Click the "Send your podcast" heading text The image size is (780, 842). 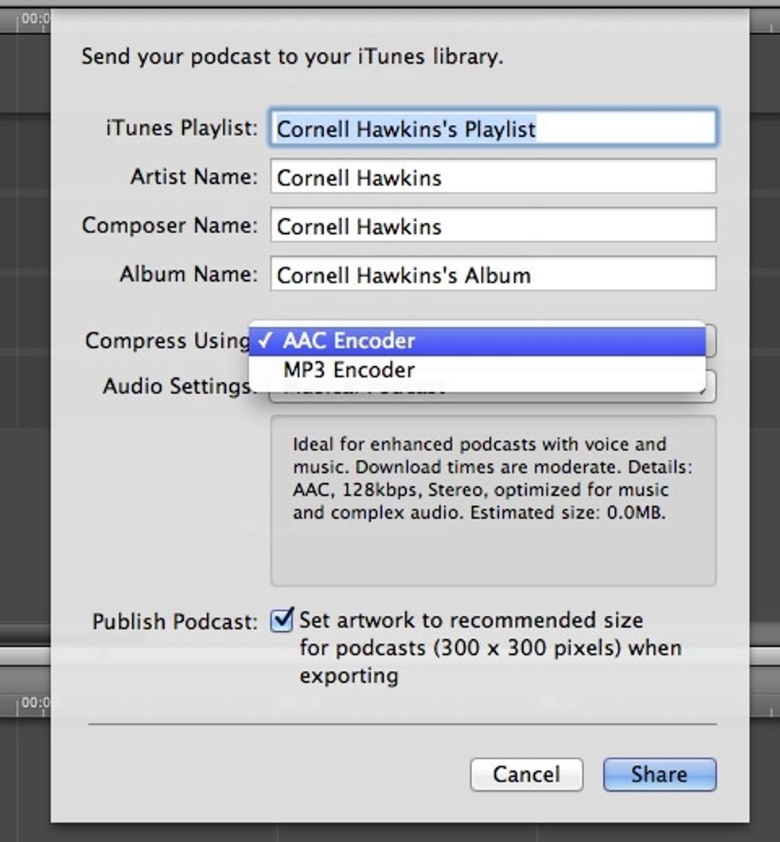click(292, 57)
